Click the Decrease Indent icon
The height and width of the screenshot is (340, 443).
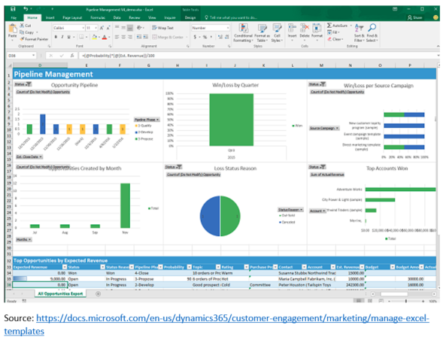(138, 37)
